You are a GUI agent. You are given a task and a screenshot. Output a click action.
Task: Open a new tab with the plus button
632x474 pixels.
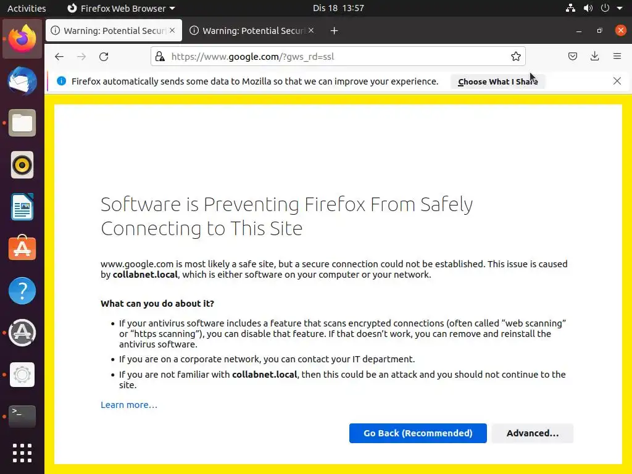pos(334,31)
